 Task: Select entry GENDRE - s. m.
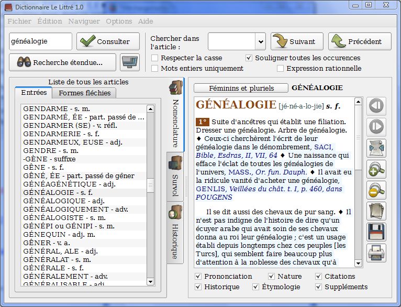pyautogui.click(x=84, y=151)
